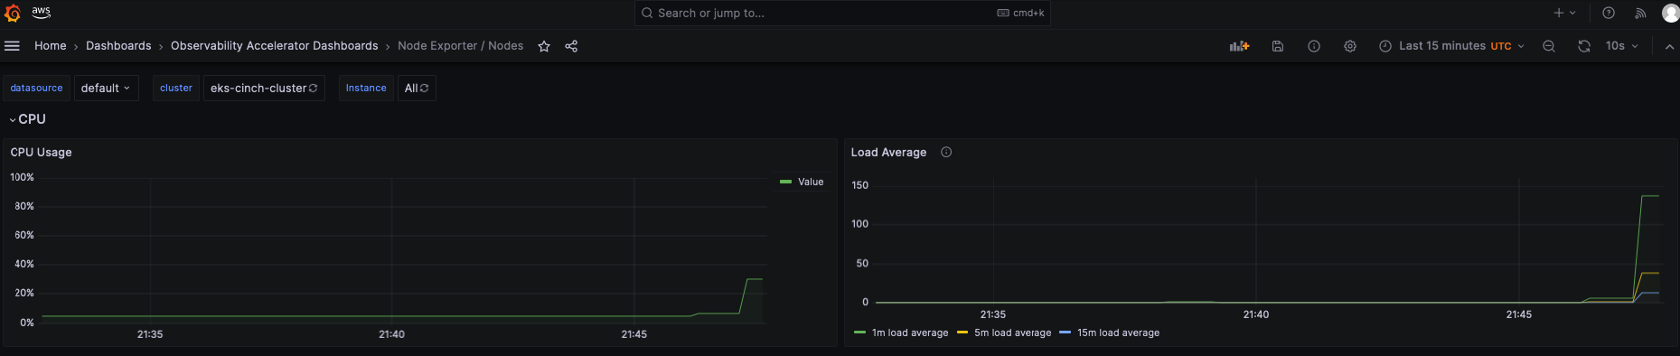Open the help question-mark menu

tap(1609, 13)
